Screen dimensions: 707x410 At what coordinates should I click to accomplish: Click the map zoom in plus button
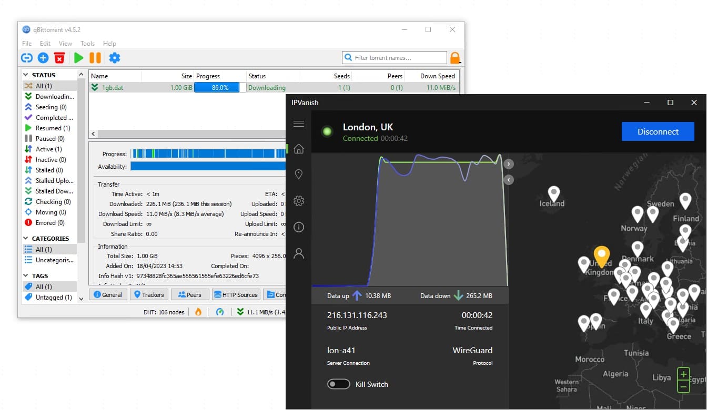683,375
